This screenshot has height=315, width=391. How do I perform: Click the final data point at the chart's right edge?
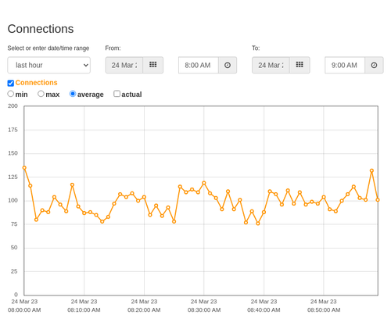[x=378, y=200]
